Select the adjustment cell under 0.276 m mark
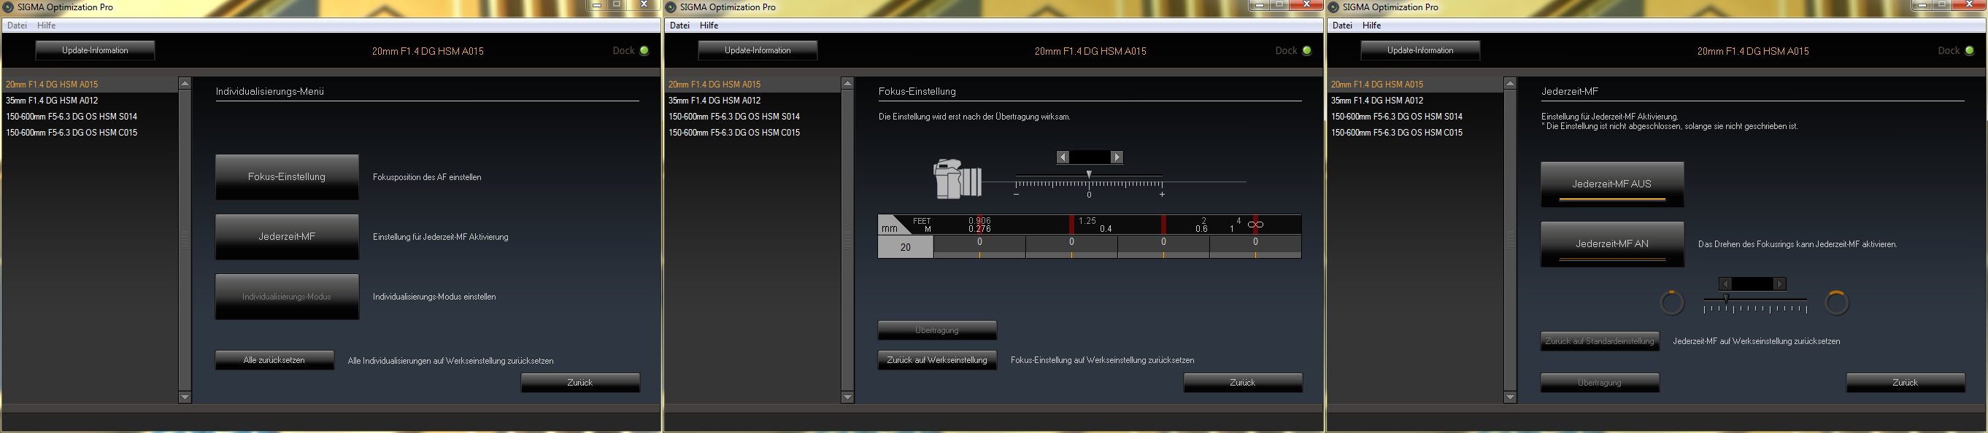 979,246
